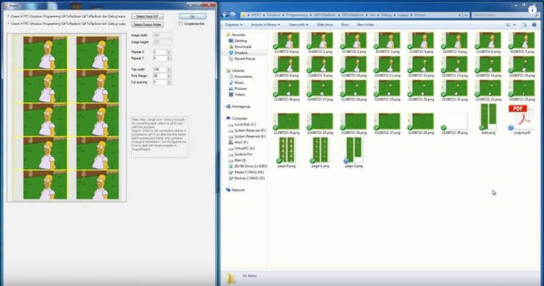Screen dimensions: 544x286
Task: Click the Explorer search box
Action: click(x=505, y=15)
